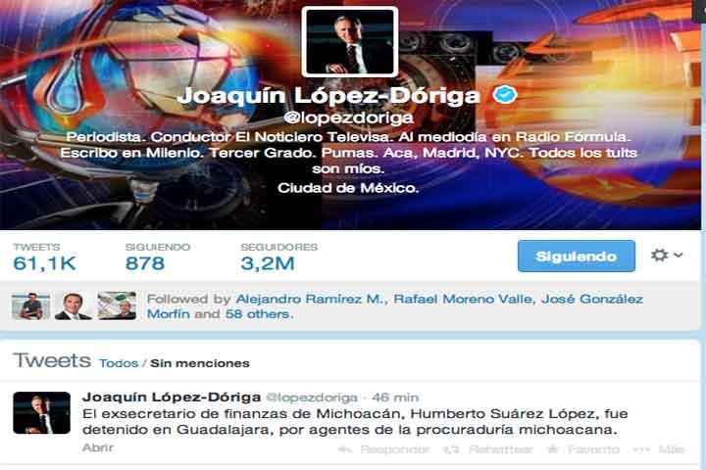Switch to the Todos tweets filter
Viewport: 706px width, 470px height.
[x=119, y=363]
